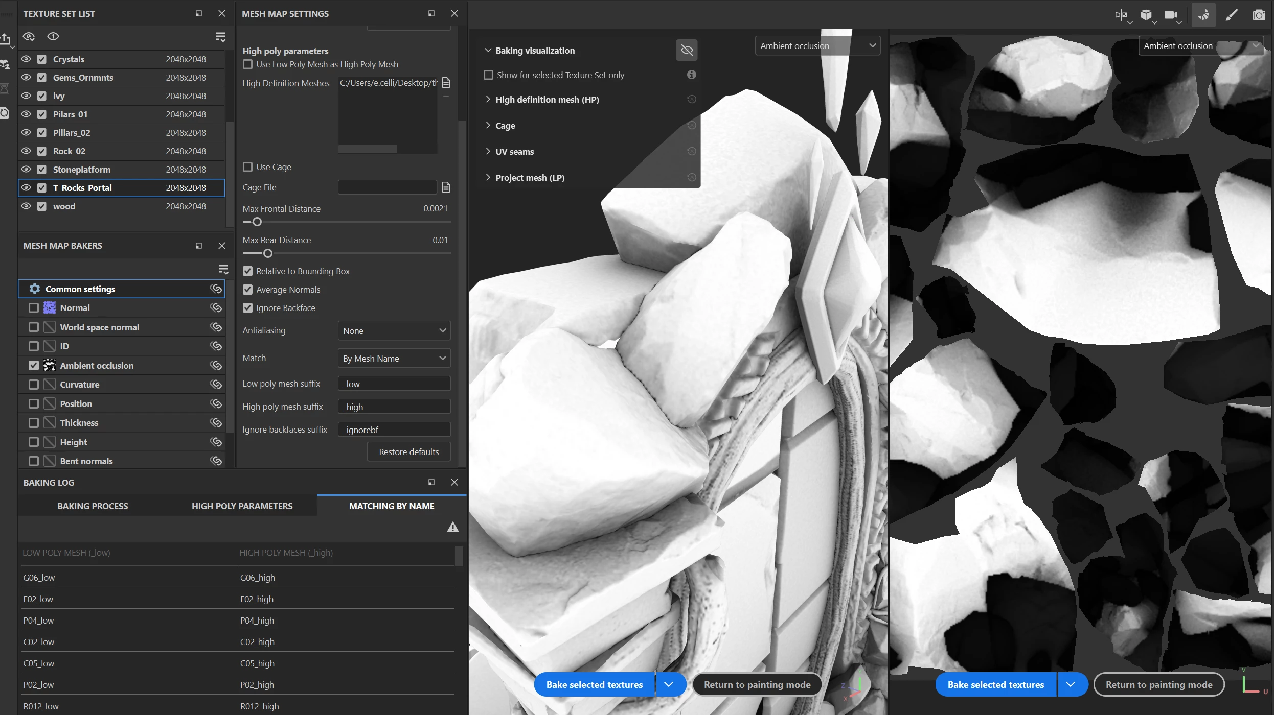Uncheck Average Normals option
Image resolution: width=1274 pixels, height=715 pixels.
pos(248,290)
